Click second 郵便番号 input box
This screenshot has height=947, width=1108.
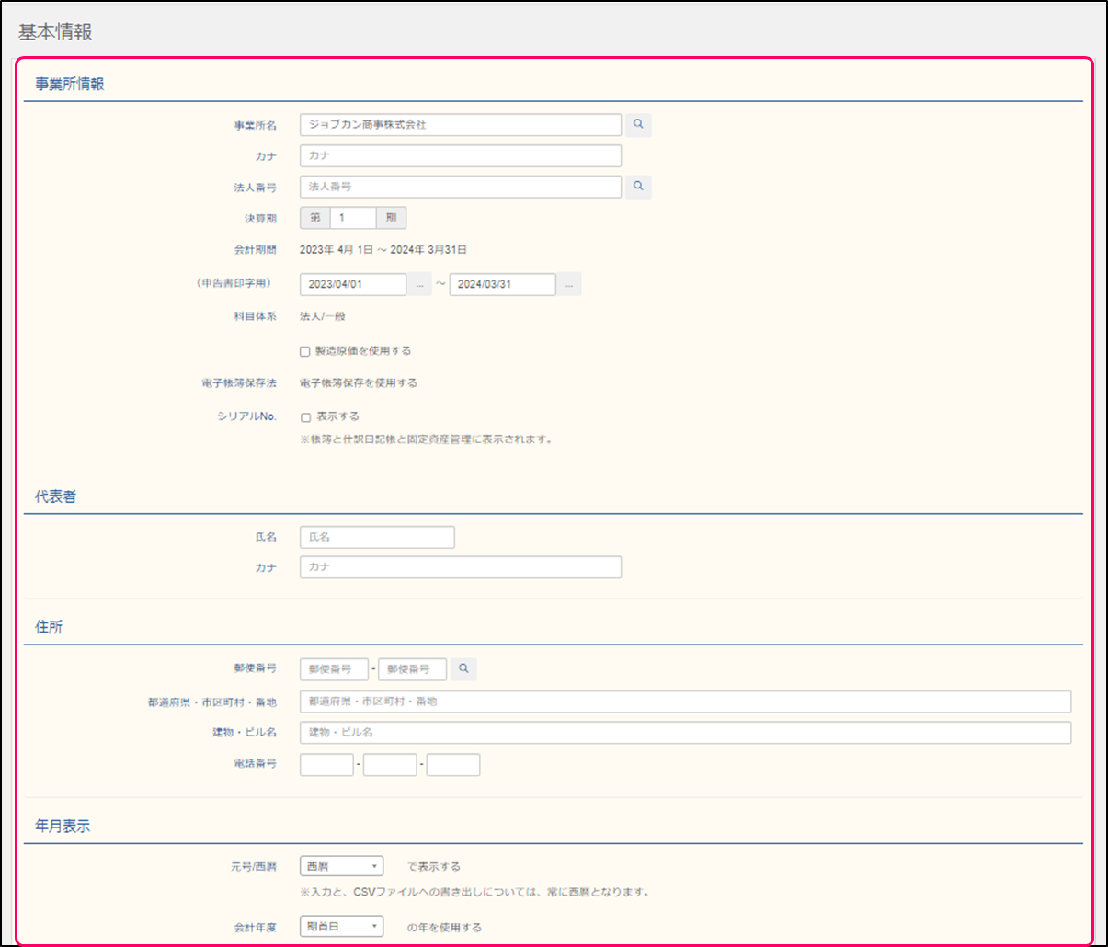point(412,668)
